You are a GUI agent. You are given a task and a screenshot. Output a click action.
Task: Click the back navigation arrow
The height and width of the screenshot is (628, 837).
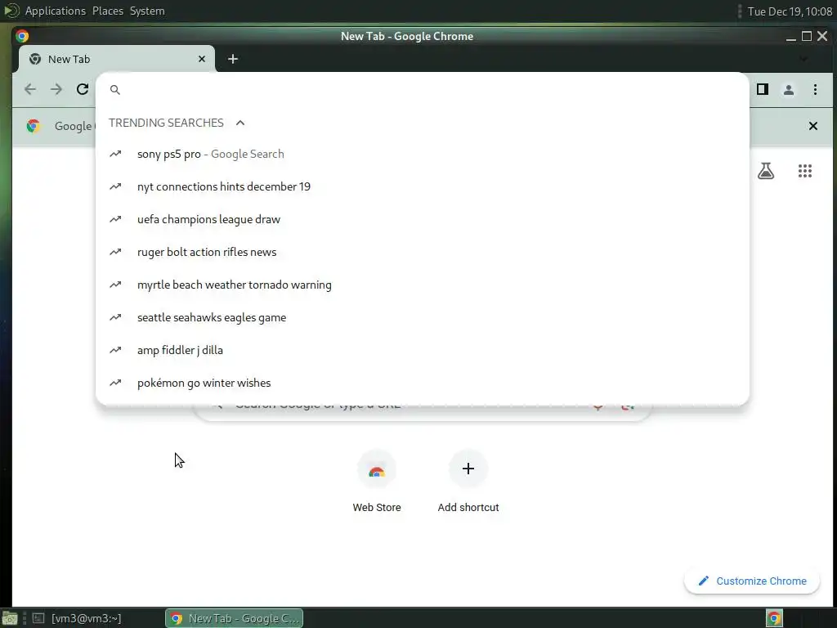(30, 89)
